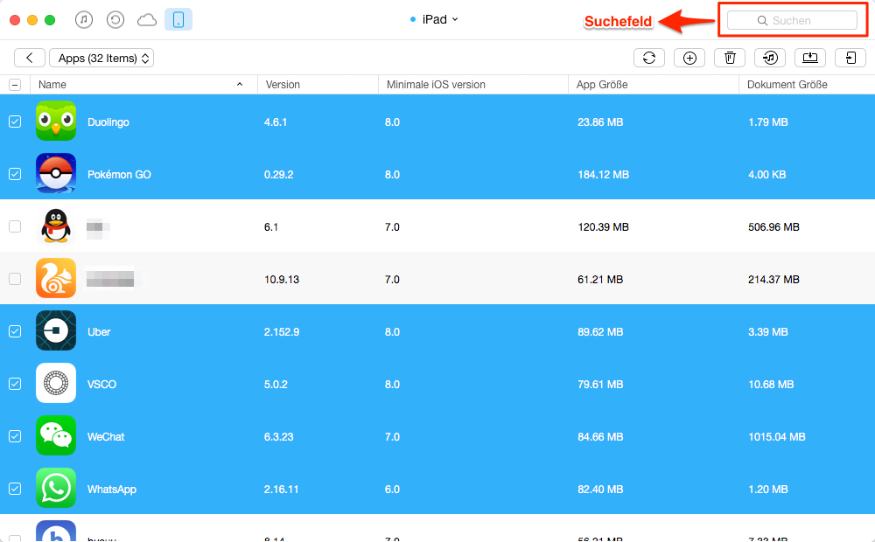Uncheck the WeChat checkbox
875x542 pixels.
[15, 436]
